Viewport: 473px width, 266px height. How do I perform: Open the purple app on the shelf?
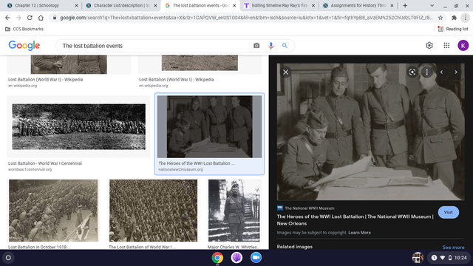coord(236,258)
